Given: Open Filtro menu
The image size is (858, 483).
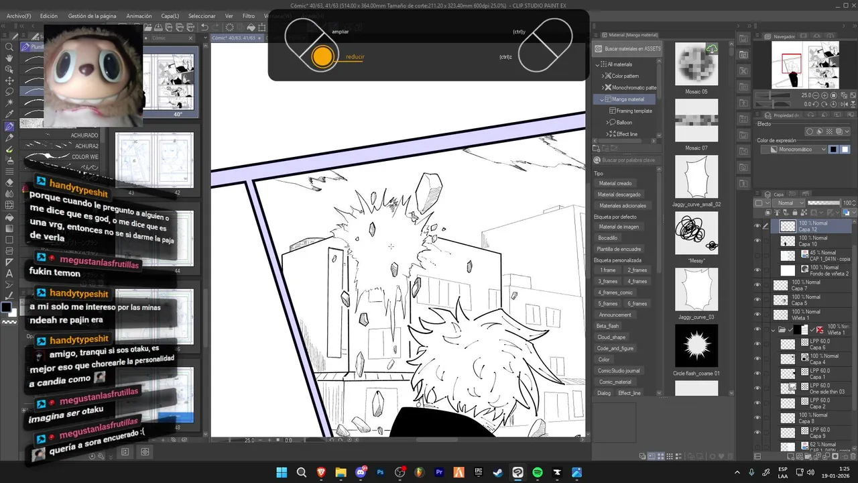Looking at the screenshot, I should (249, 15).
